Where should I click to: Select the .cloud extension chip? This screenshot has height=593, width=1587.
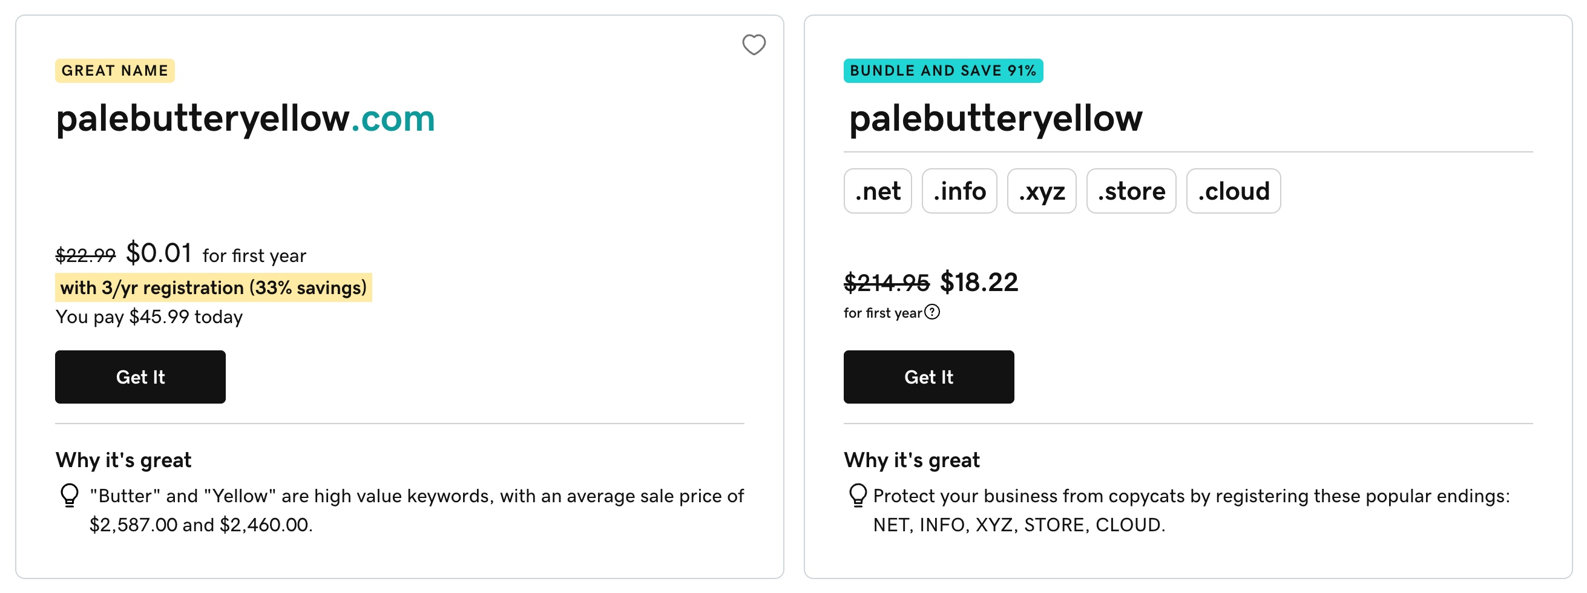point(1233,191)
